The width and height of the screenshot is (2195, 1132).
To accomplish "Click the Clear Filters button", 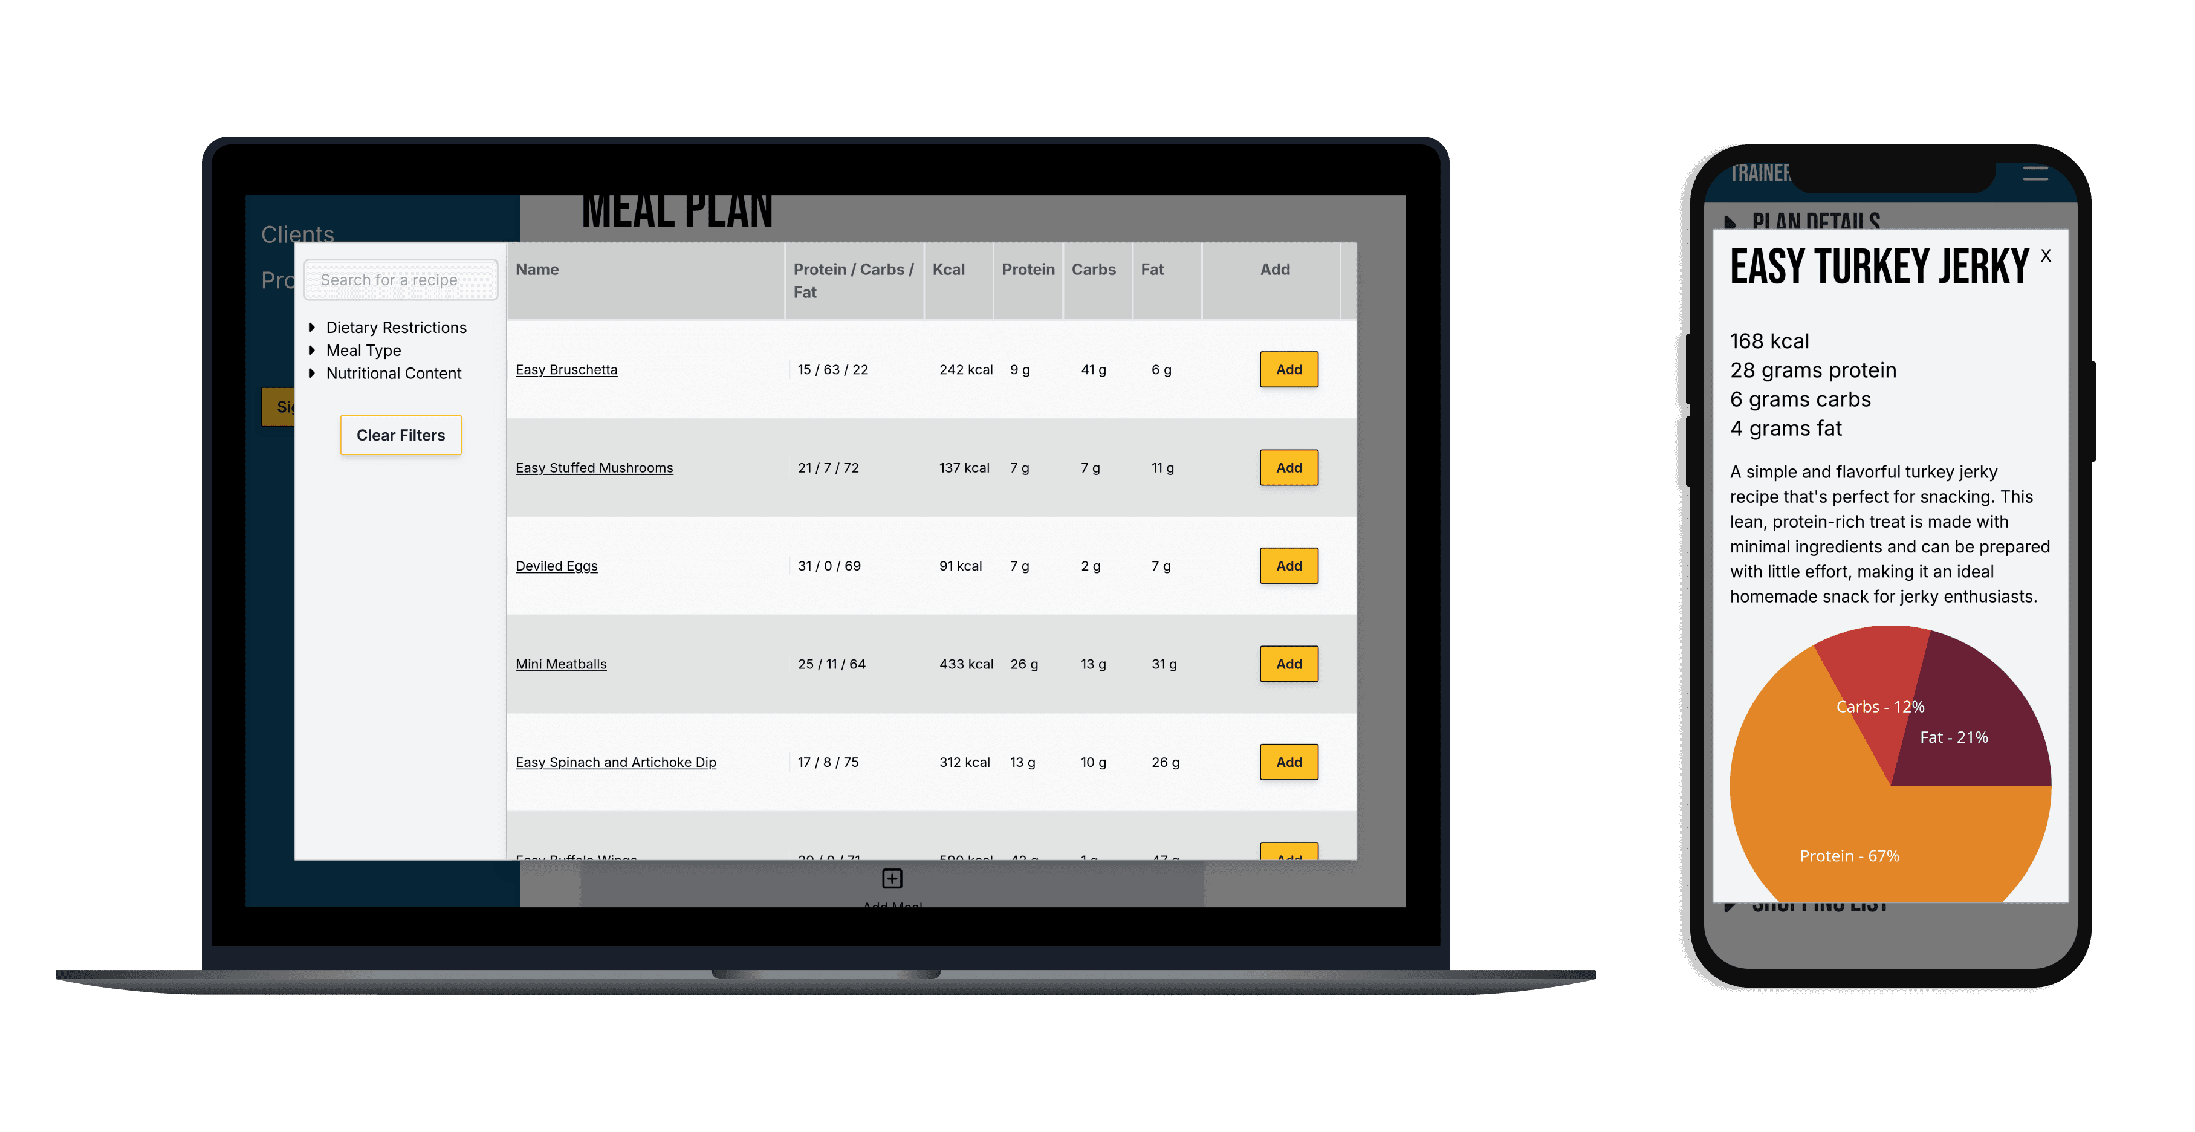I will point(400,435).
